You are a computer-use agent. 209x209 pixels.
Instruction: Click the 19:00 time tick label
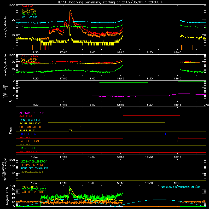[x=206, y=105]
